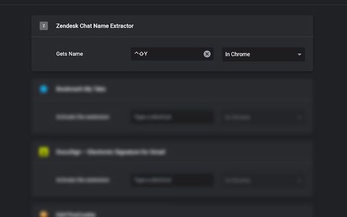Screen dimensions: 347x217
Task: Click the arrow on In Chrome dropdown
Action: point(299,54)
